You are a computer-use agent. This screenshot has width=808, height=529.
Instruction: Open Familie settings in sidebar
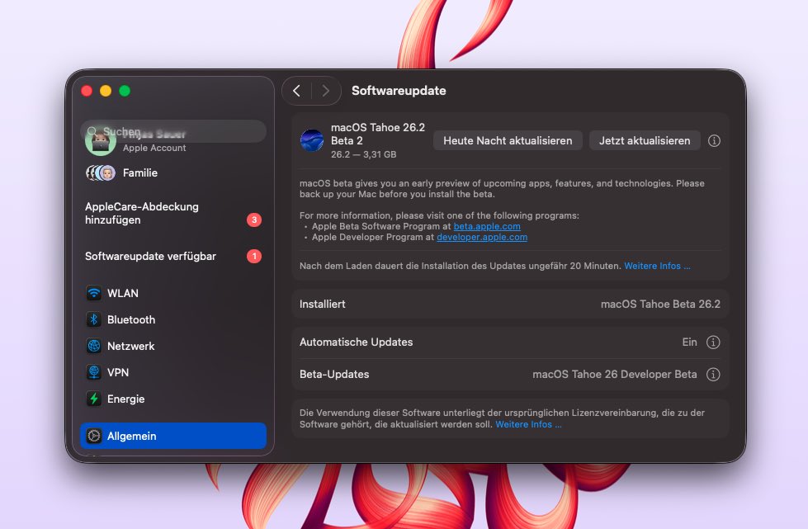(173, 173)
